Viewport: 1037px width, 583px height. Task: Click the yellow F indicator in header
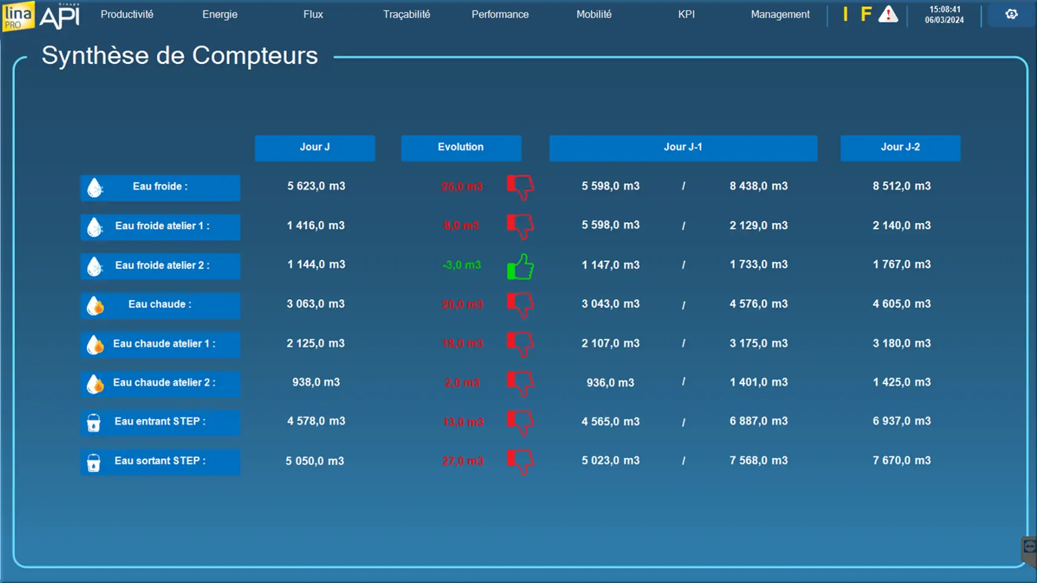866,14
